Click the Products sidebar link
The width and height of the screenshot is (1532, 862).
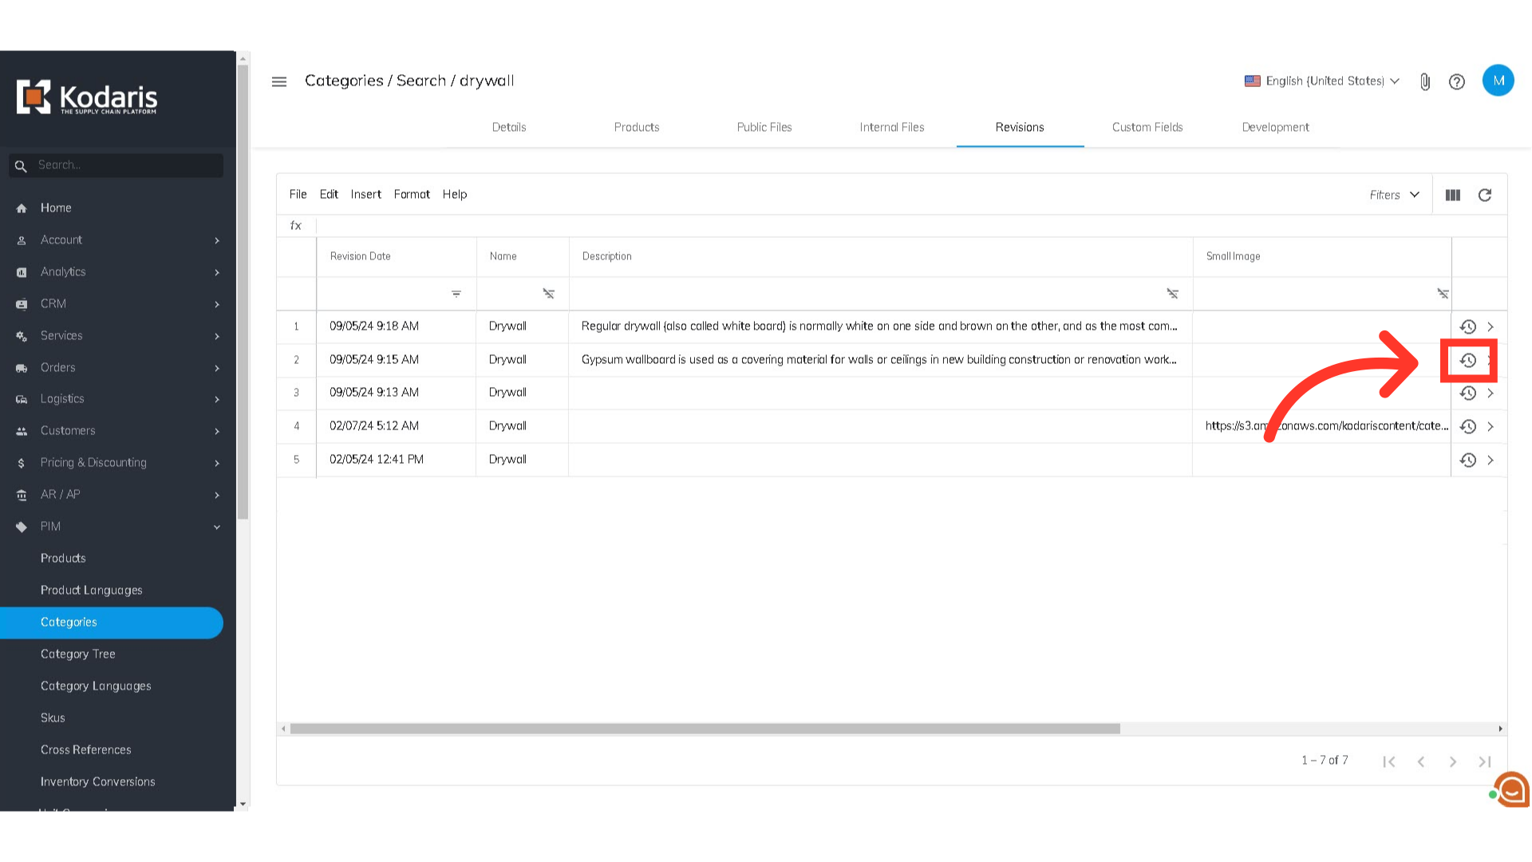click(x=63, y=558)
